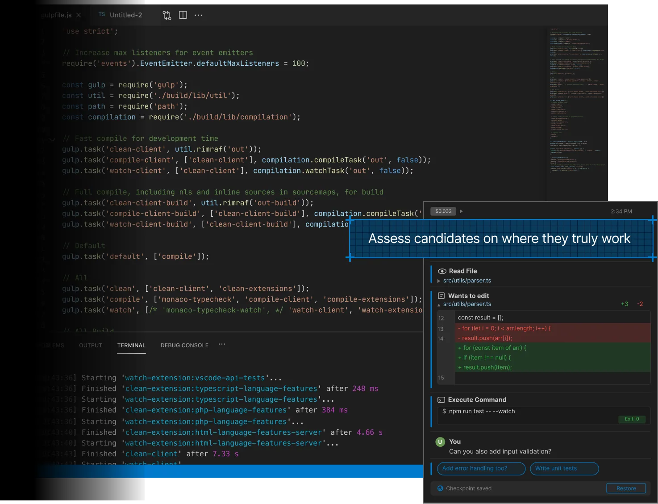Split the editor with the split icon

(183, 15)
